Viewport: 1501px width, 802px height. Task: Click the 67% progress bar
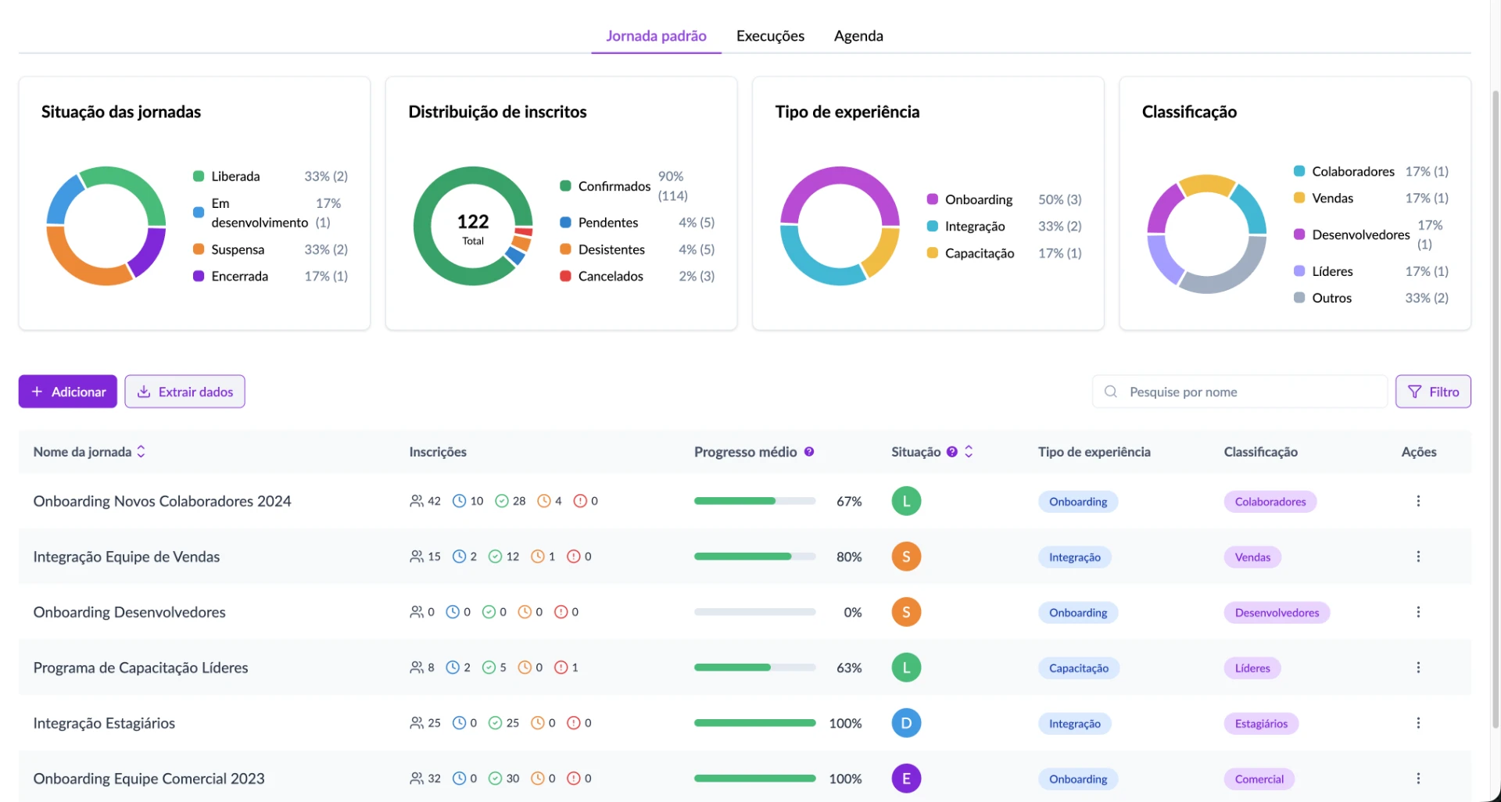tap(754, 501)
